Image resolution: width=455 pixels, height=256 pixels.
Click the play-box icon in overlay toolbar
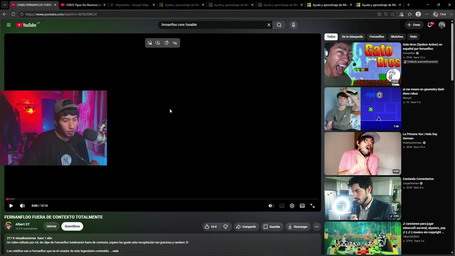point(158,43)
